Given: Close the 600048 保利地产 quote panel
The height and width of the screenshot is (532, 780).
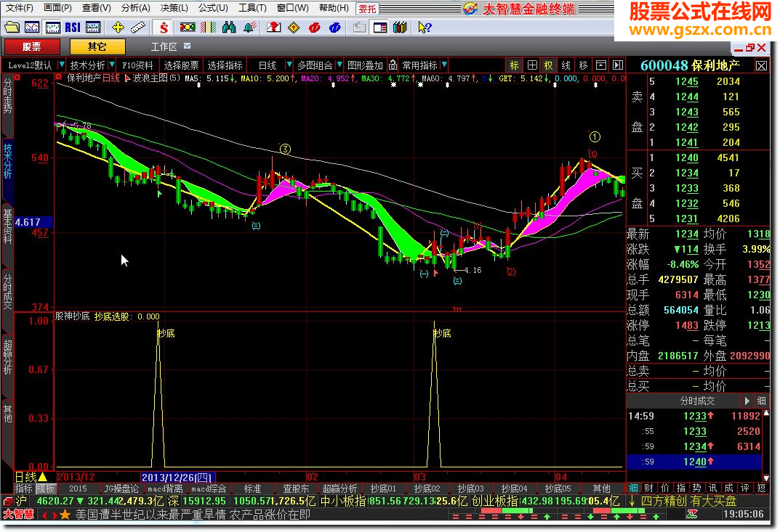Looking at the screenshot, I should (761, 65).
